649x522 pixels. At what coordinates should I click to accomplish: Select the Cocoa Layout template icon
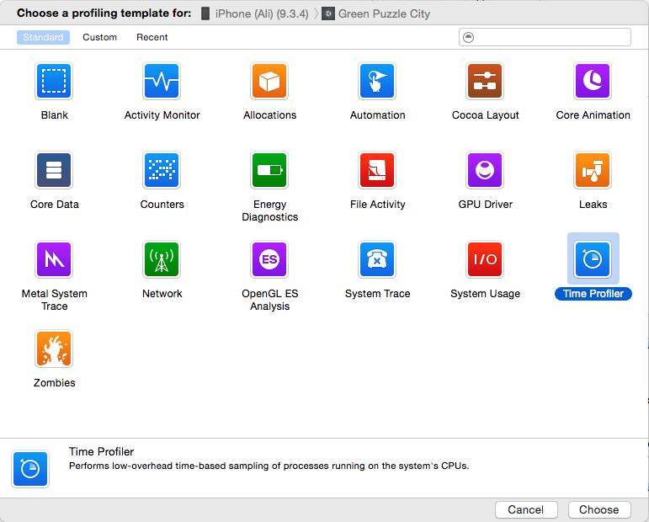pyautogui.click(x=485, y=81)
